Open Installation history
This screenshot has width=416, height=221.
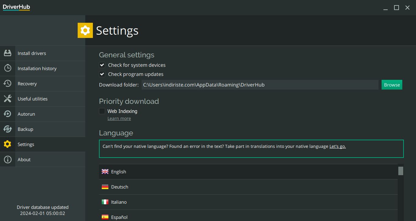[x=43, y=68]
